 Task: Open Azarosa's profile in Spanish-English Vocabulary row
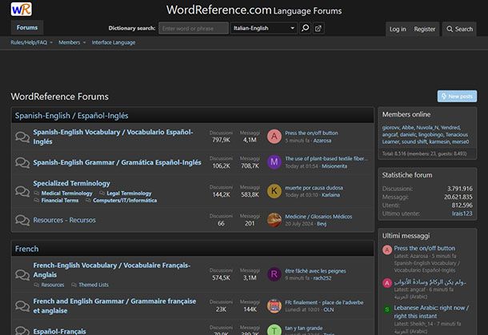[322, 141]
